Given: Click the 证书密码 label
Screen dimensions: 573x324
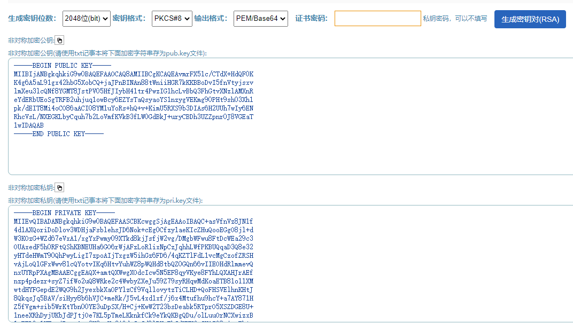Looking at the screenshot, I should pyautogui.click(x=311, y=19).
